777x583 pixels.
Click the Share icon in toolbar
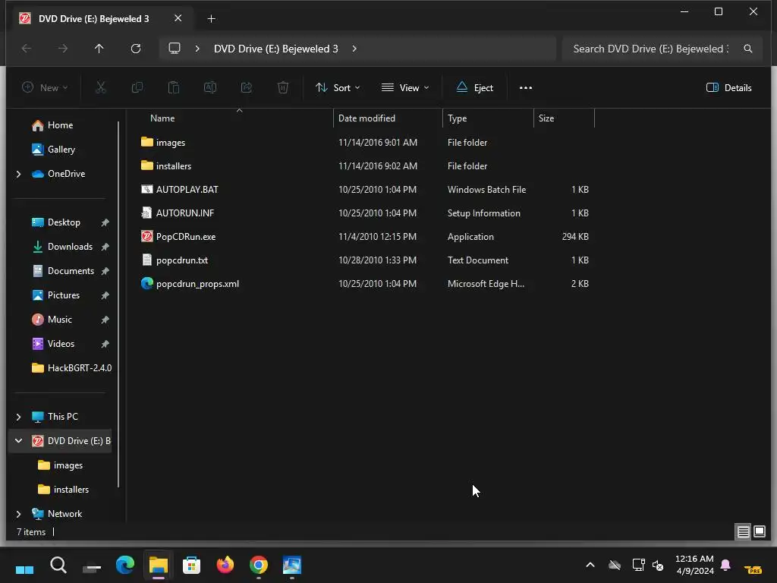click(x=247, y=88)
